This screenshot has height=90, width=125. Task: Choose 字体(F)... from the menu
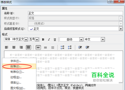coord(19,61)
